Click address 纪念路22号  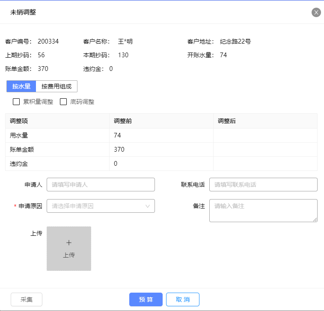(235, 41)
